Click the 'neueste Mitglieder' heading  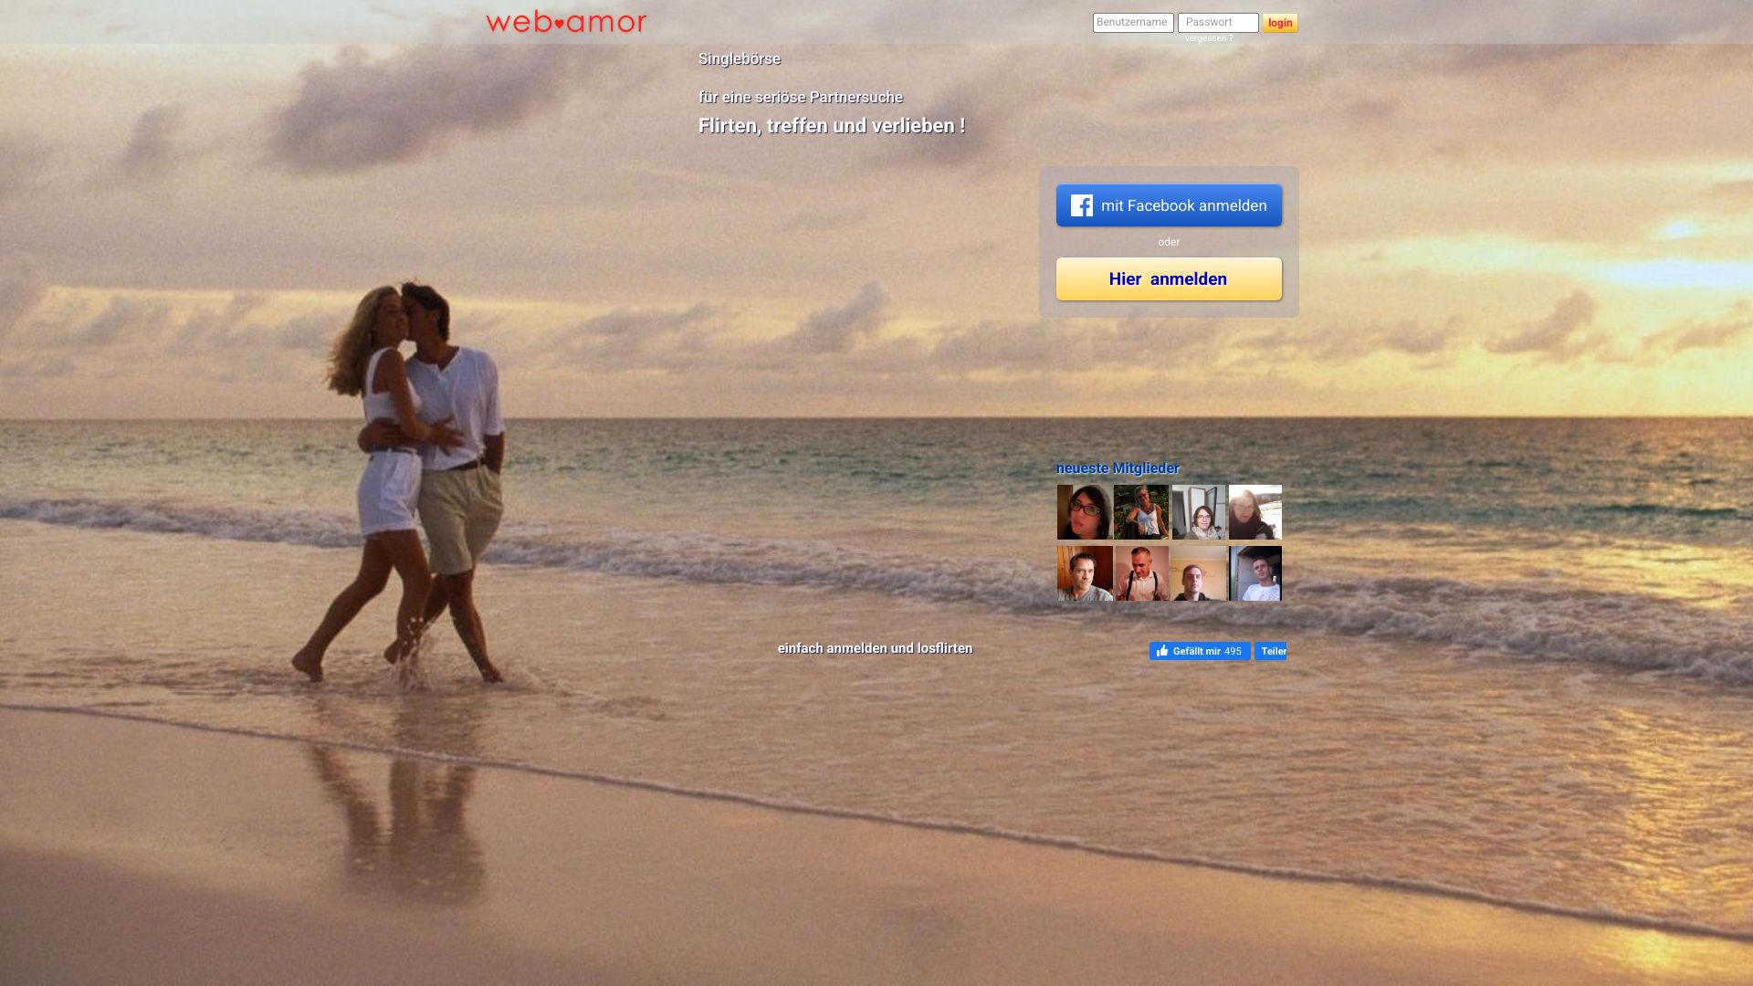[1118, 468]
